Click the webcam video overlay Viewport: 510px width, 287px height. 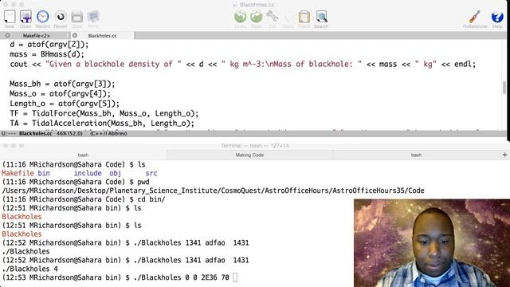click(432, 243)
